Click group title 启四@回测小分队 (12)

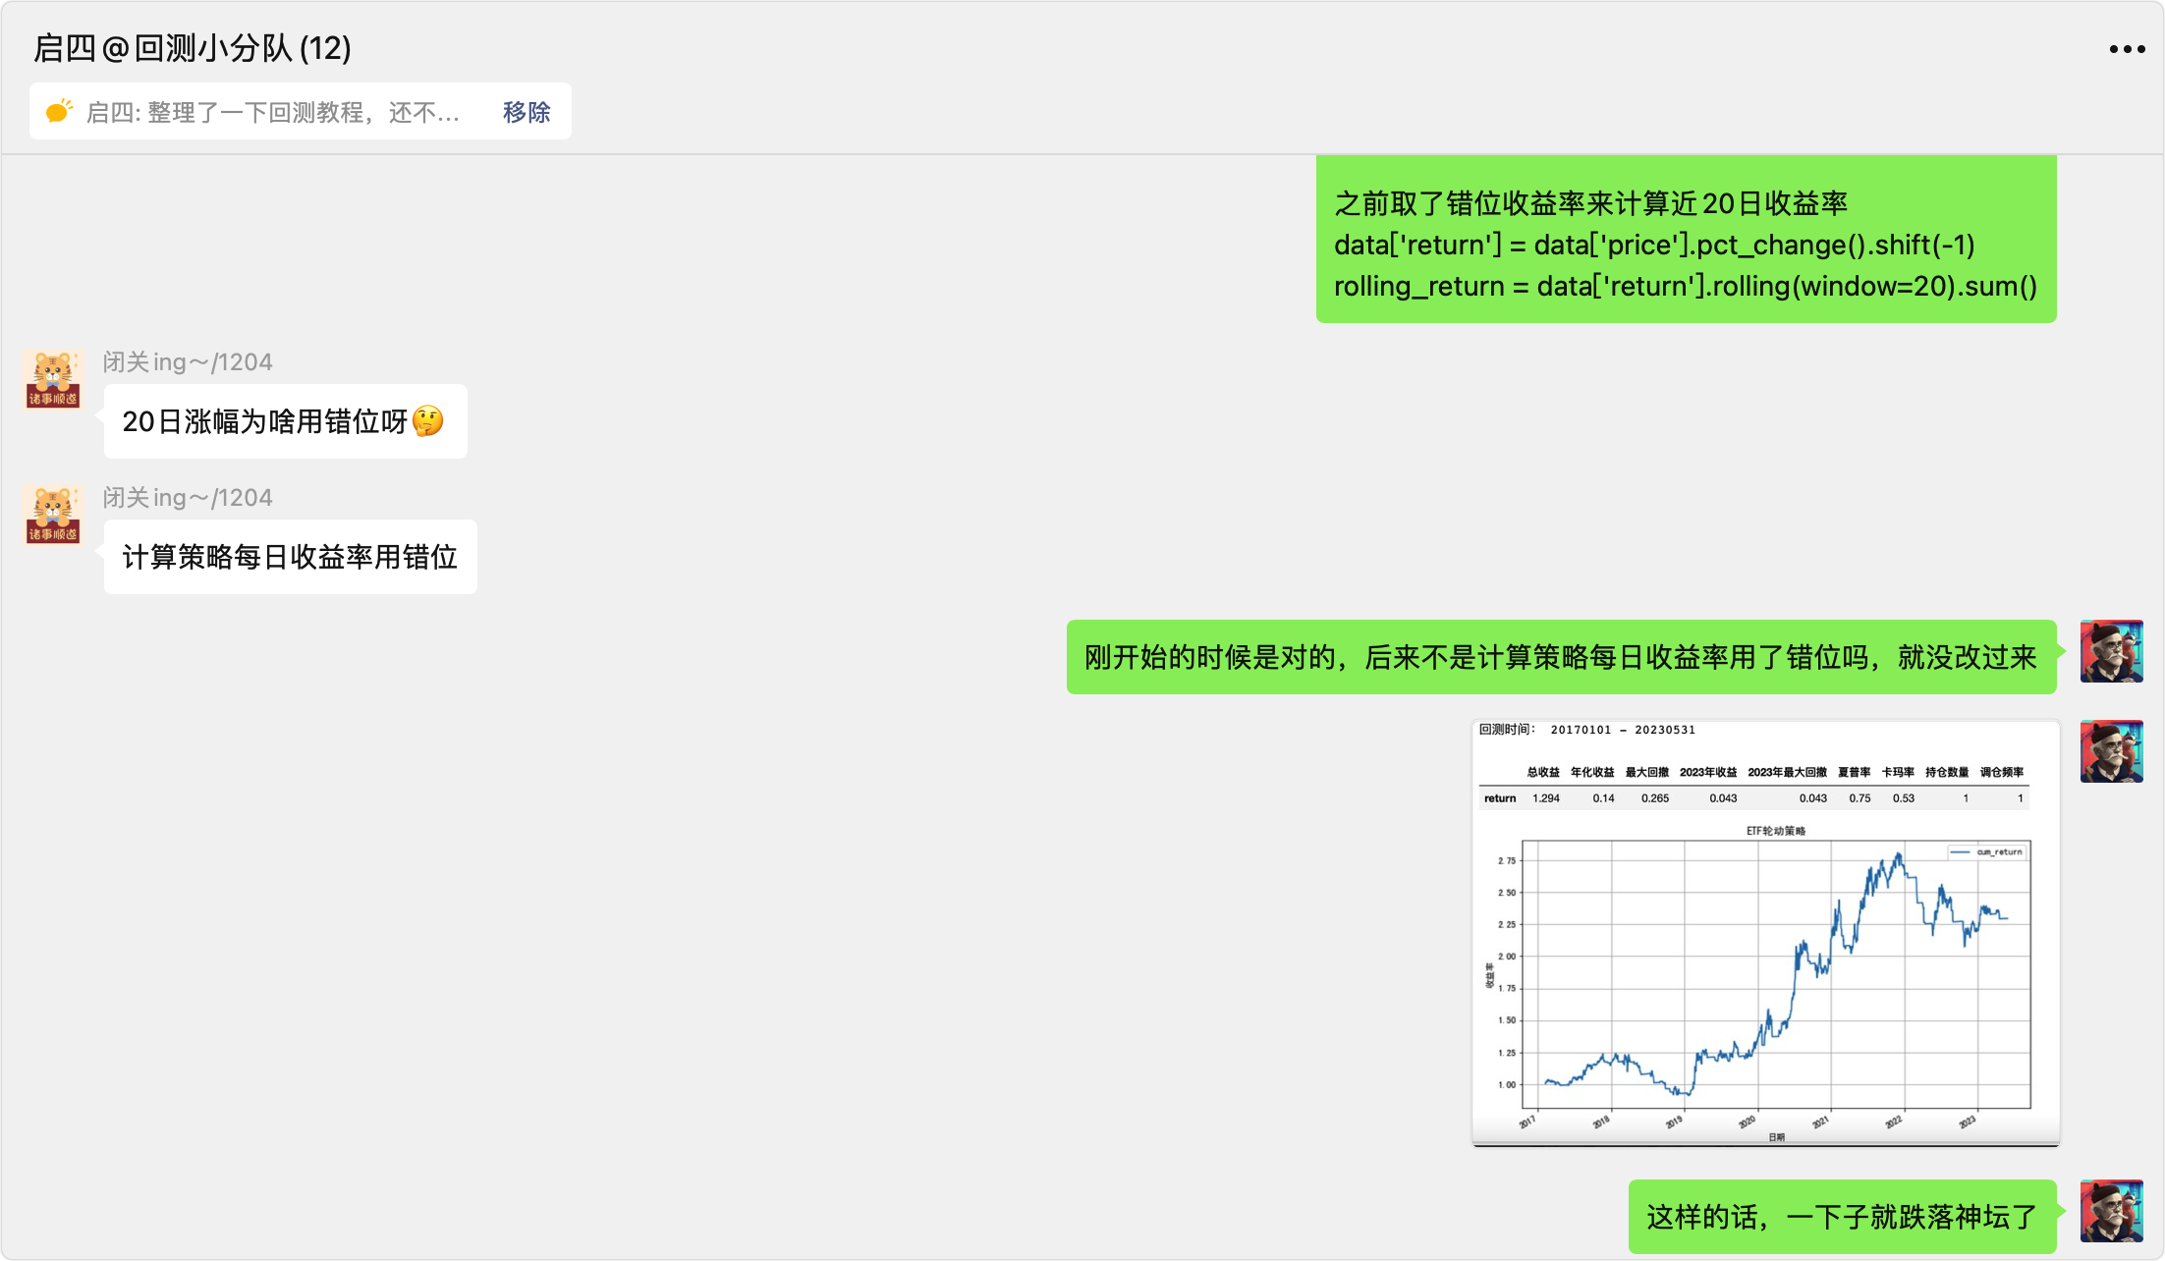tap(193, 48)
